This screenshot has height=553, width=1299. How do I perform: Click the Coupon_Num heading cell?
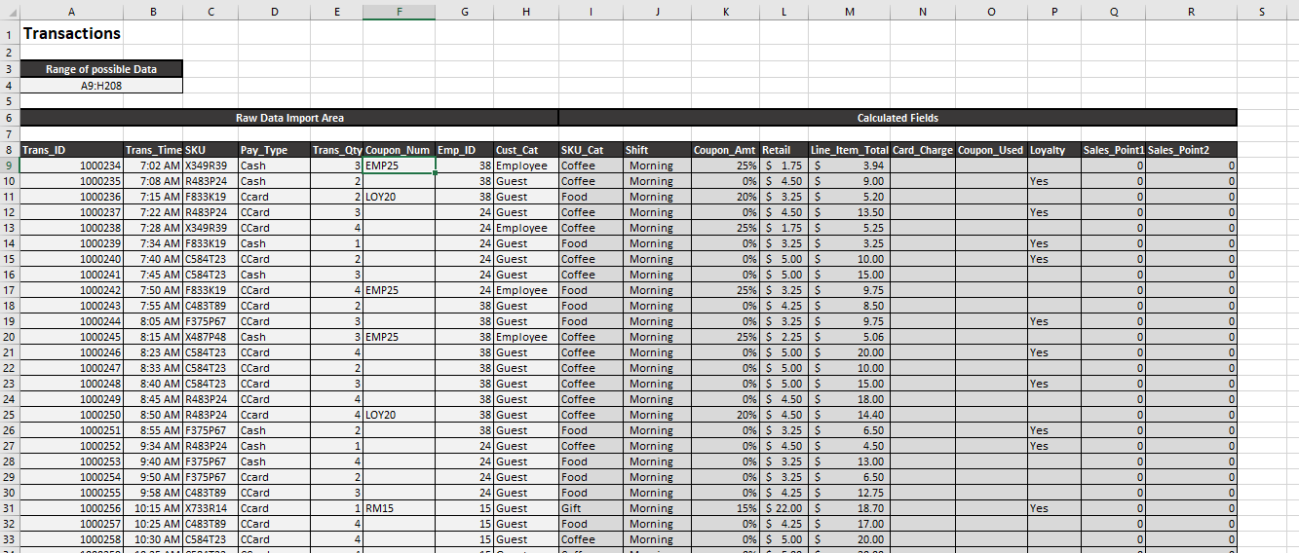[x=399, y=150]
